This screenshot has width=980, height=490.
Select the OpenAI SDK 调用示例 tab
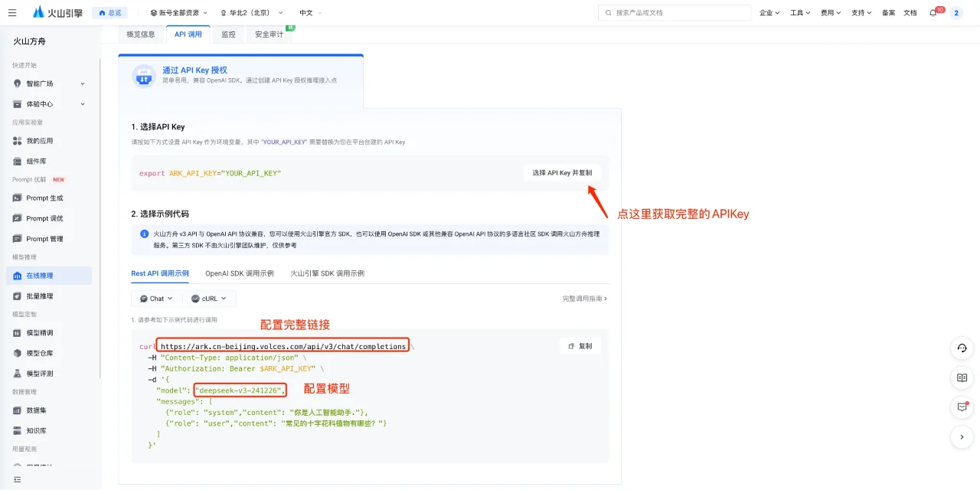tap(240, 273)
